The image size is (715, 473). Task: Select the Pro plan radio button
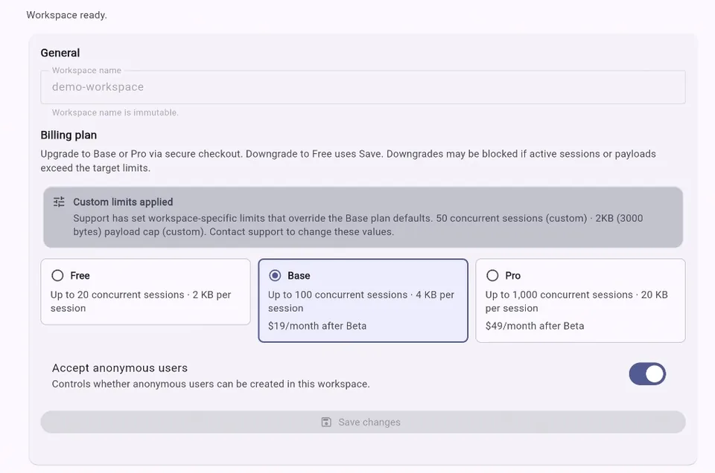(x=492, y=275)
